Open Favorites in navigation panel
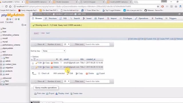183x103 pixels. pos(9,22)
